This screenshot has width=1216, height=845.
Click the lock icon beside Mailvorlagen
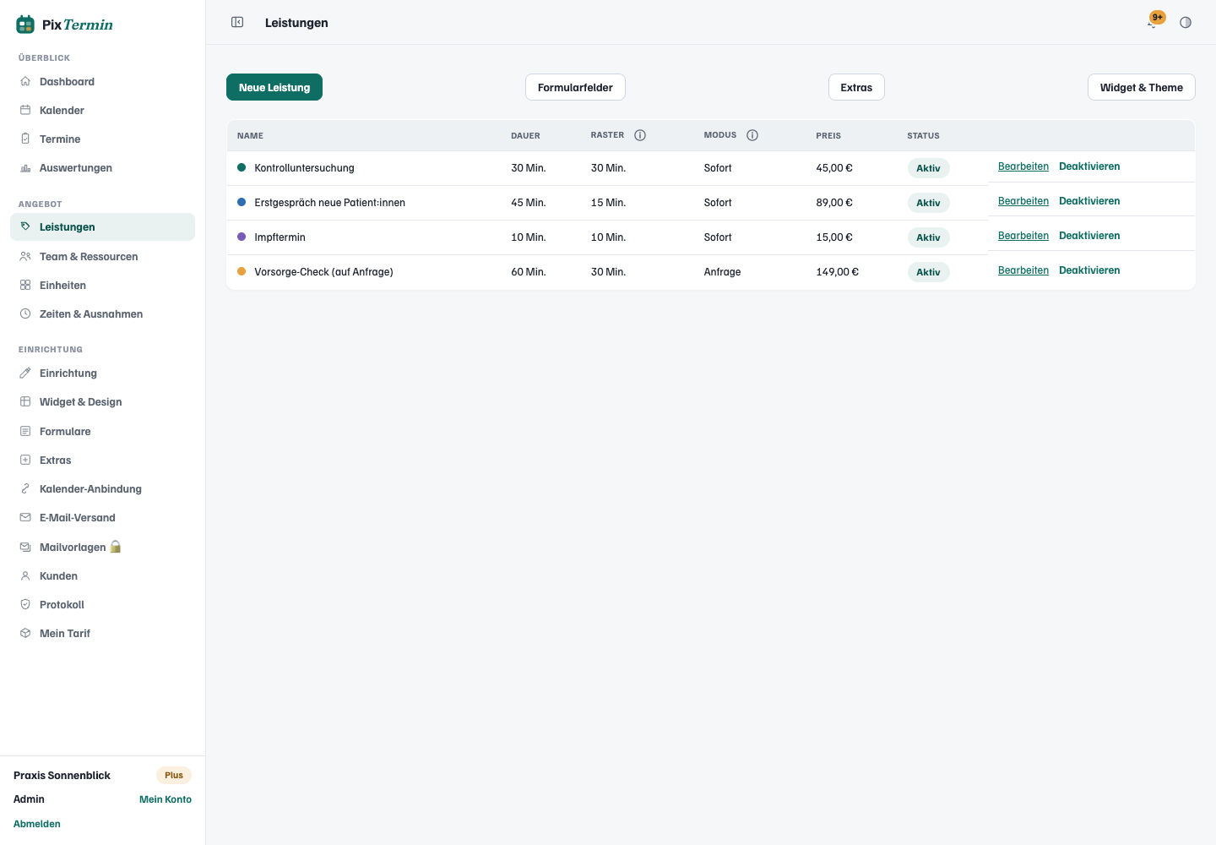coord(116,547)
